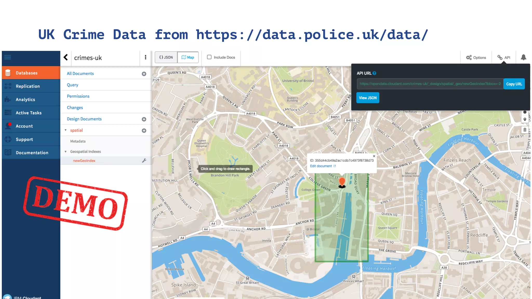Open Query page
The height and width of the screenshot is (299, 532).
pos(72,85)
